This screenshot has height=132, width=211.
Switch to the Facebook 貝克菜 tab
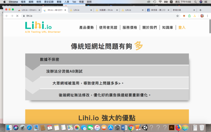[x=158, y=10]
